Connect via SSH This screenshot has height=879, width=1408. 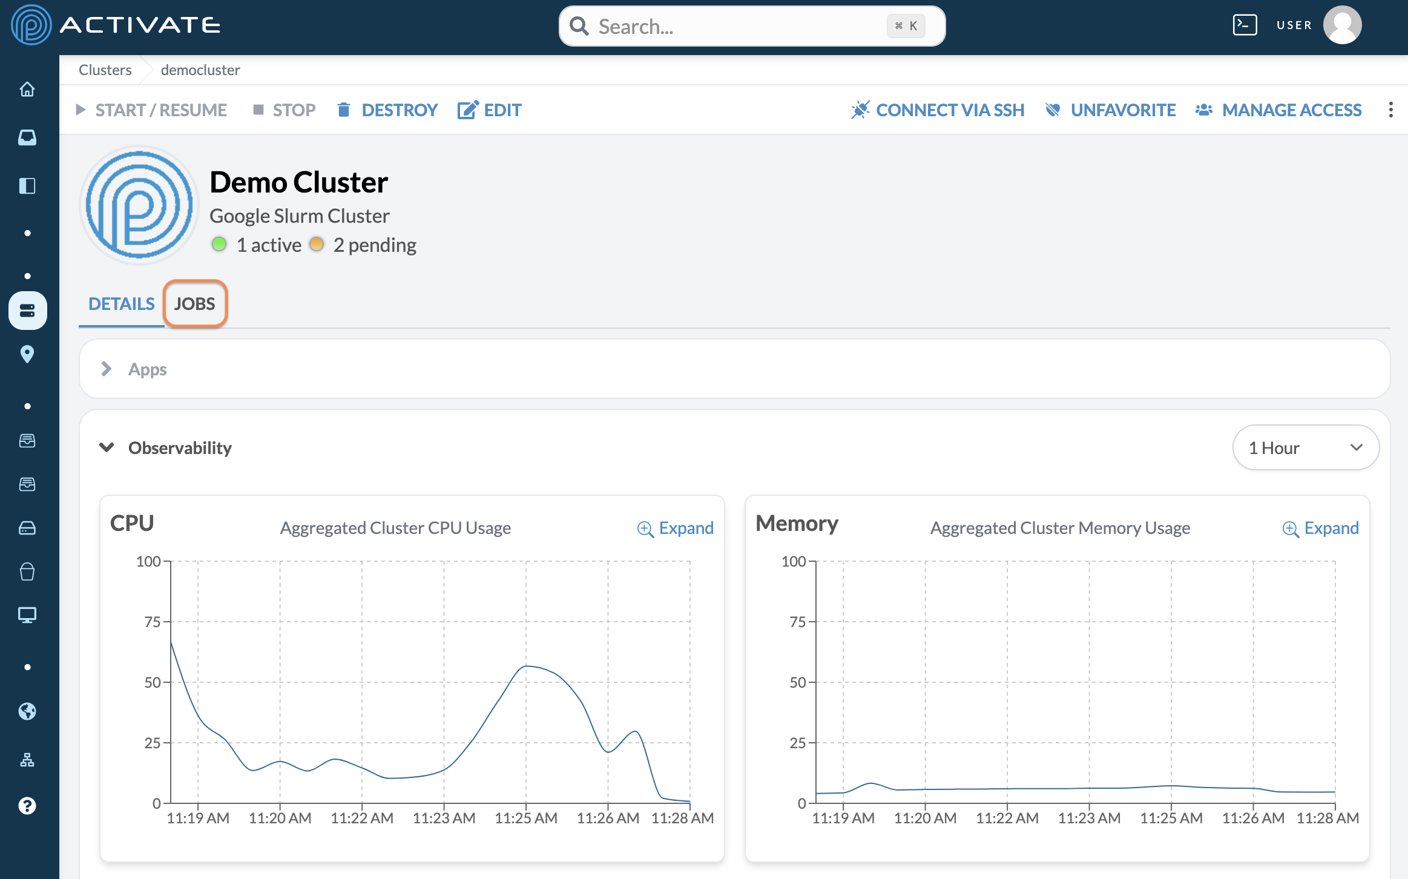(938, 110)
